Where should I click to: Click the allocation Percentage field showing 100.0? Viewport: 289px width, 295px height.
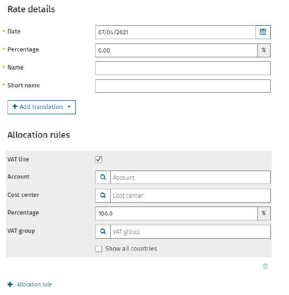tap(176, 213)
